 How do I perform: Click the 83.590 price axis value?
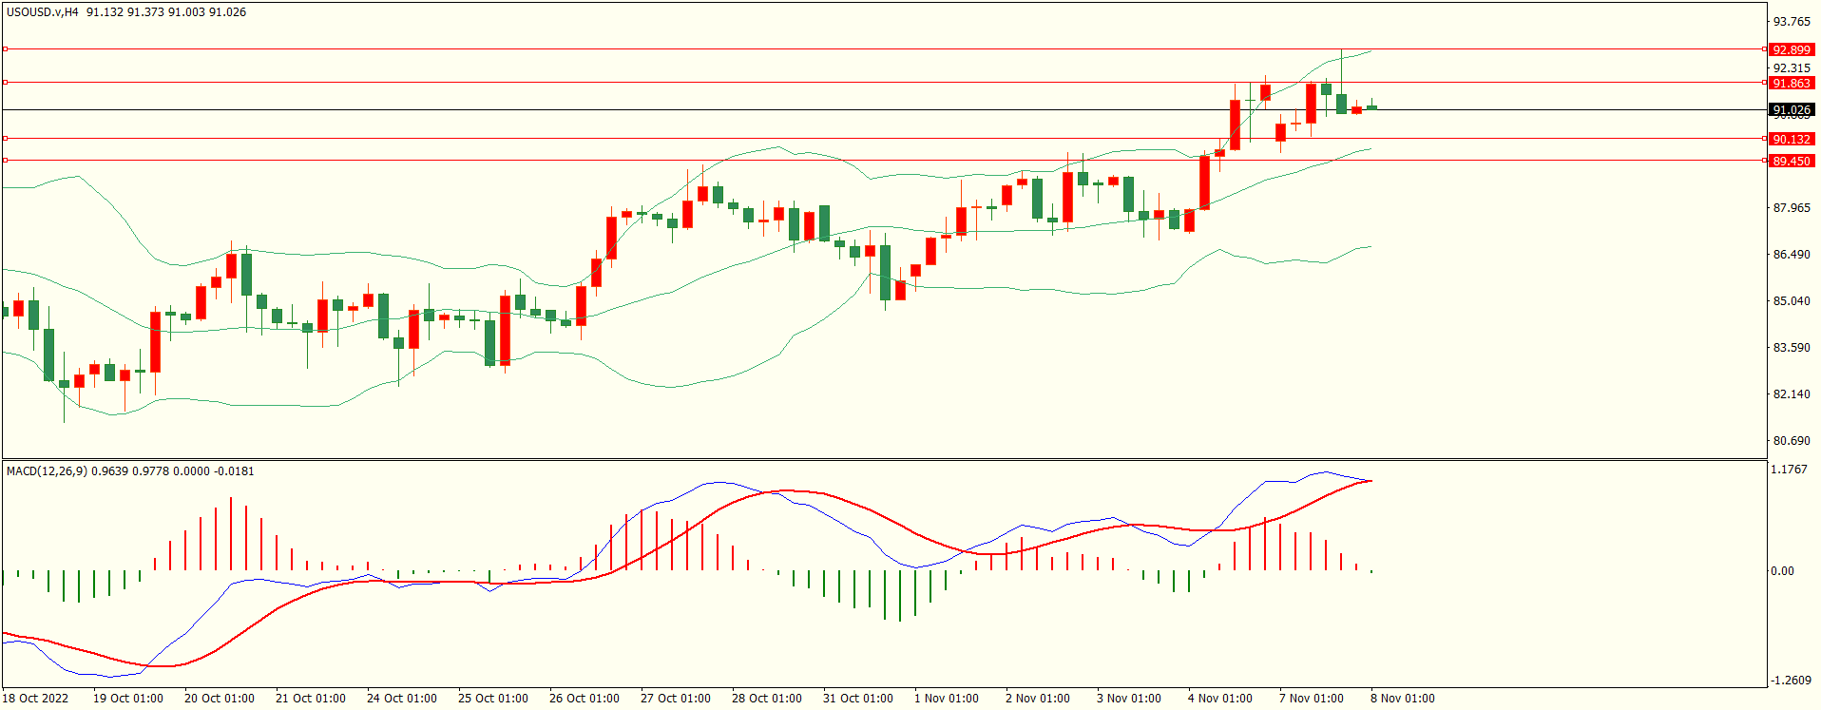tap(1792, 348)
